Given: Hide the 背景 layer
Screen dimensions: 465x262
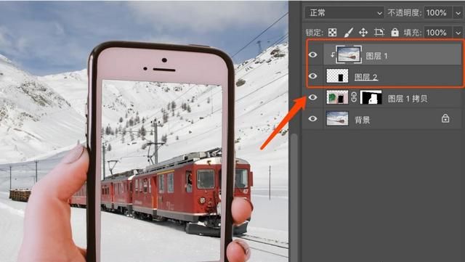Looking at the screenshot, I should pyautogui.click(x=313, y=119).
